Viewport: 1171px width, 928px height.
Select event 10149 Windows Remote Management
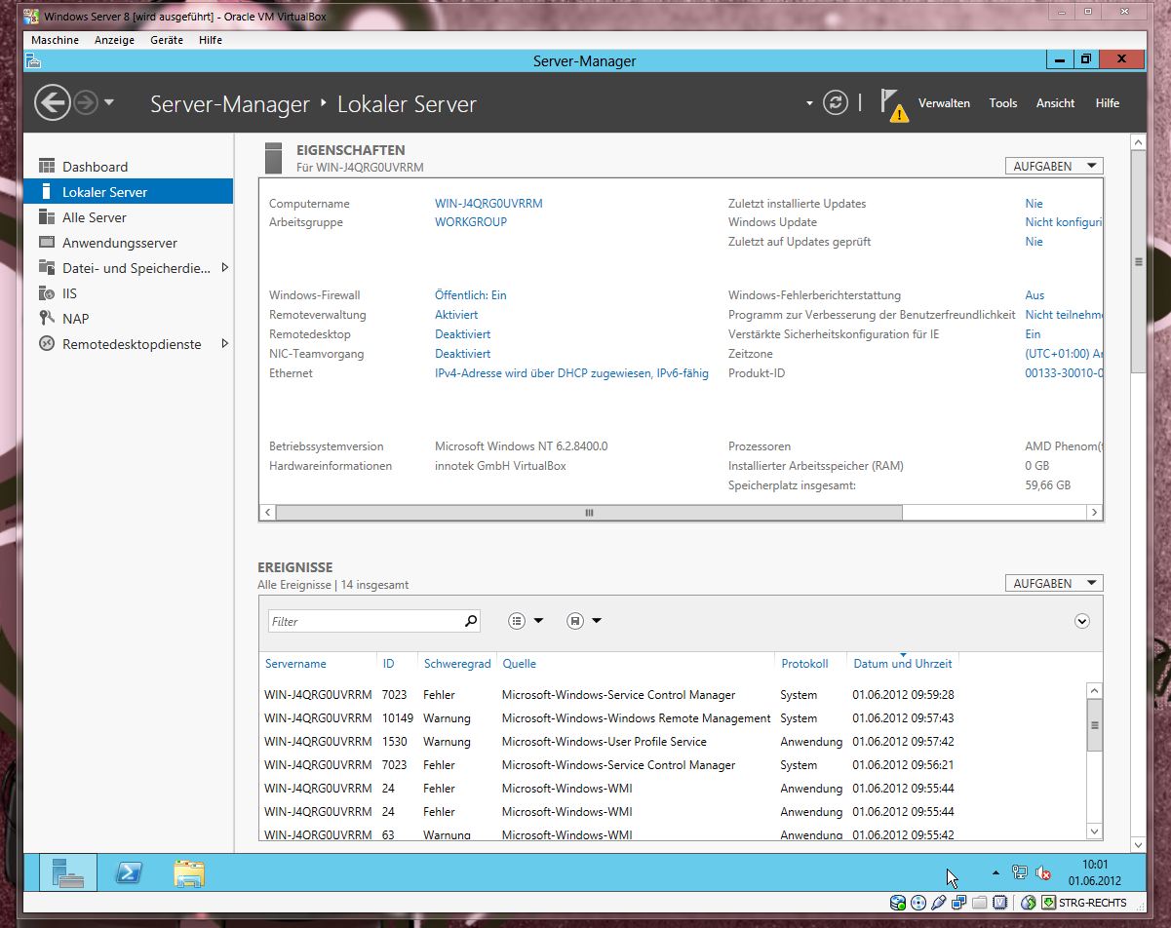[672, 718]
